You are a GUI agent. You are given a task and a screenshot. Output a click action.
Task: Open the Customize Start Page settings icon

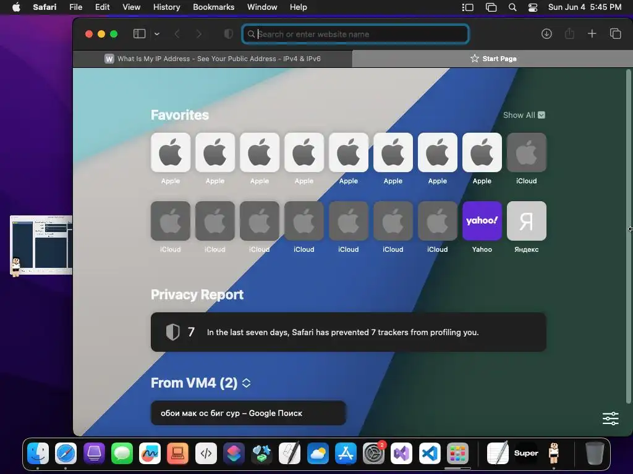coord(610,418)
